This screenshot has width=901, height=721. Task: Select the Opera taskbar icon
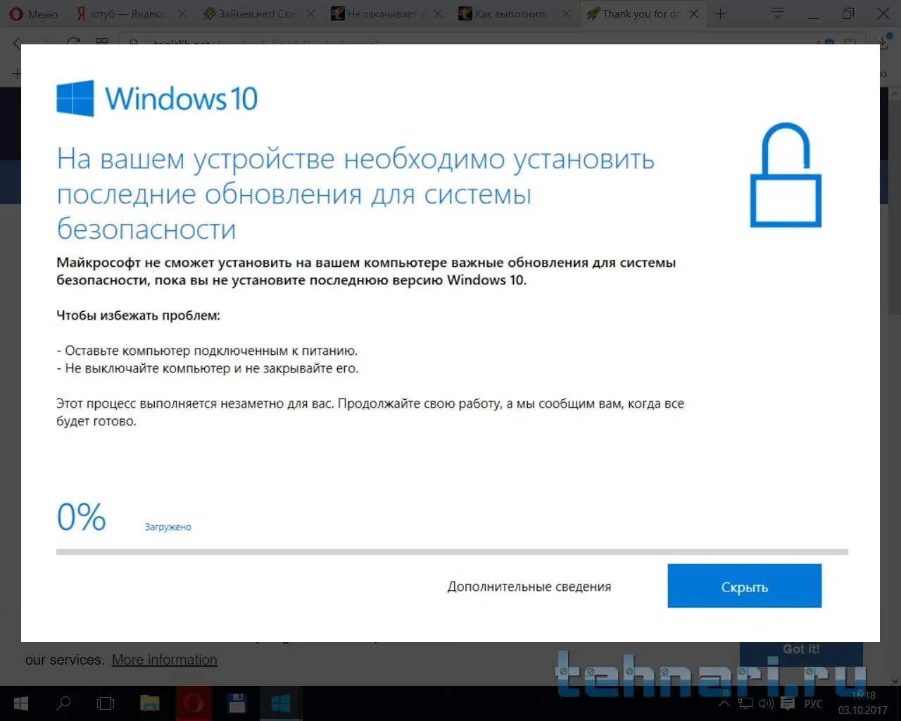click(194, 703)
